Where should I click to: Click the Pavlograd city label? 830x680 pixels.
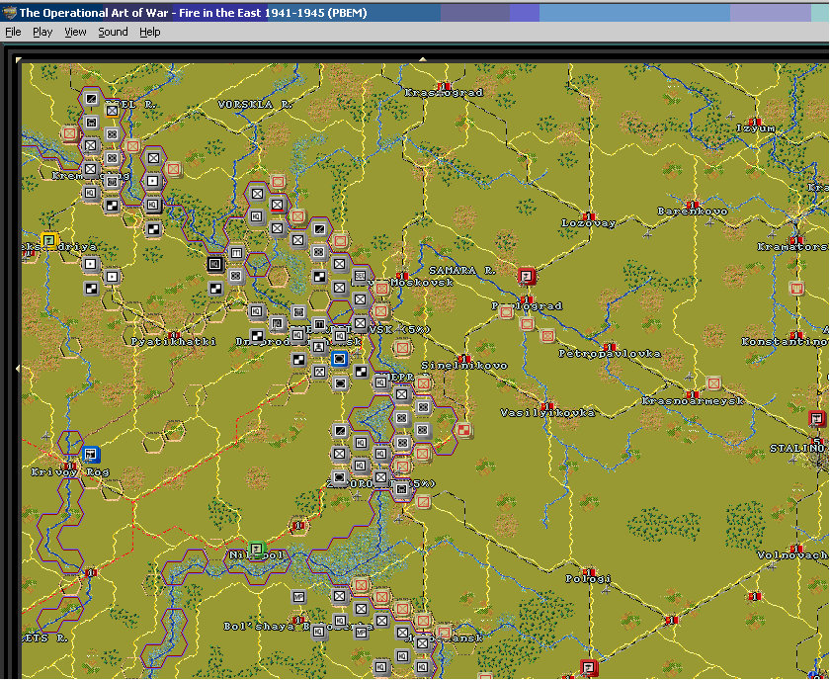527,306
